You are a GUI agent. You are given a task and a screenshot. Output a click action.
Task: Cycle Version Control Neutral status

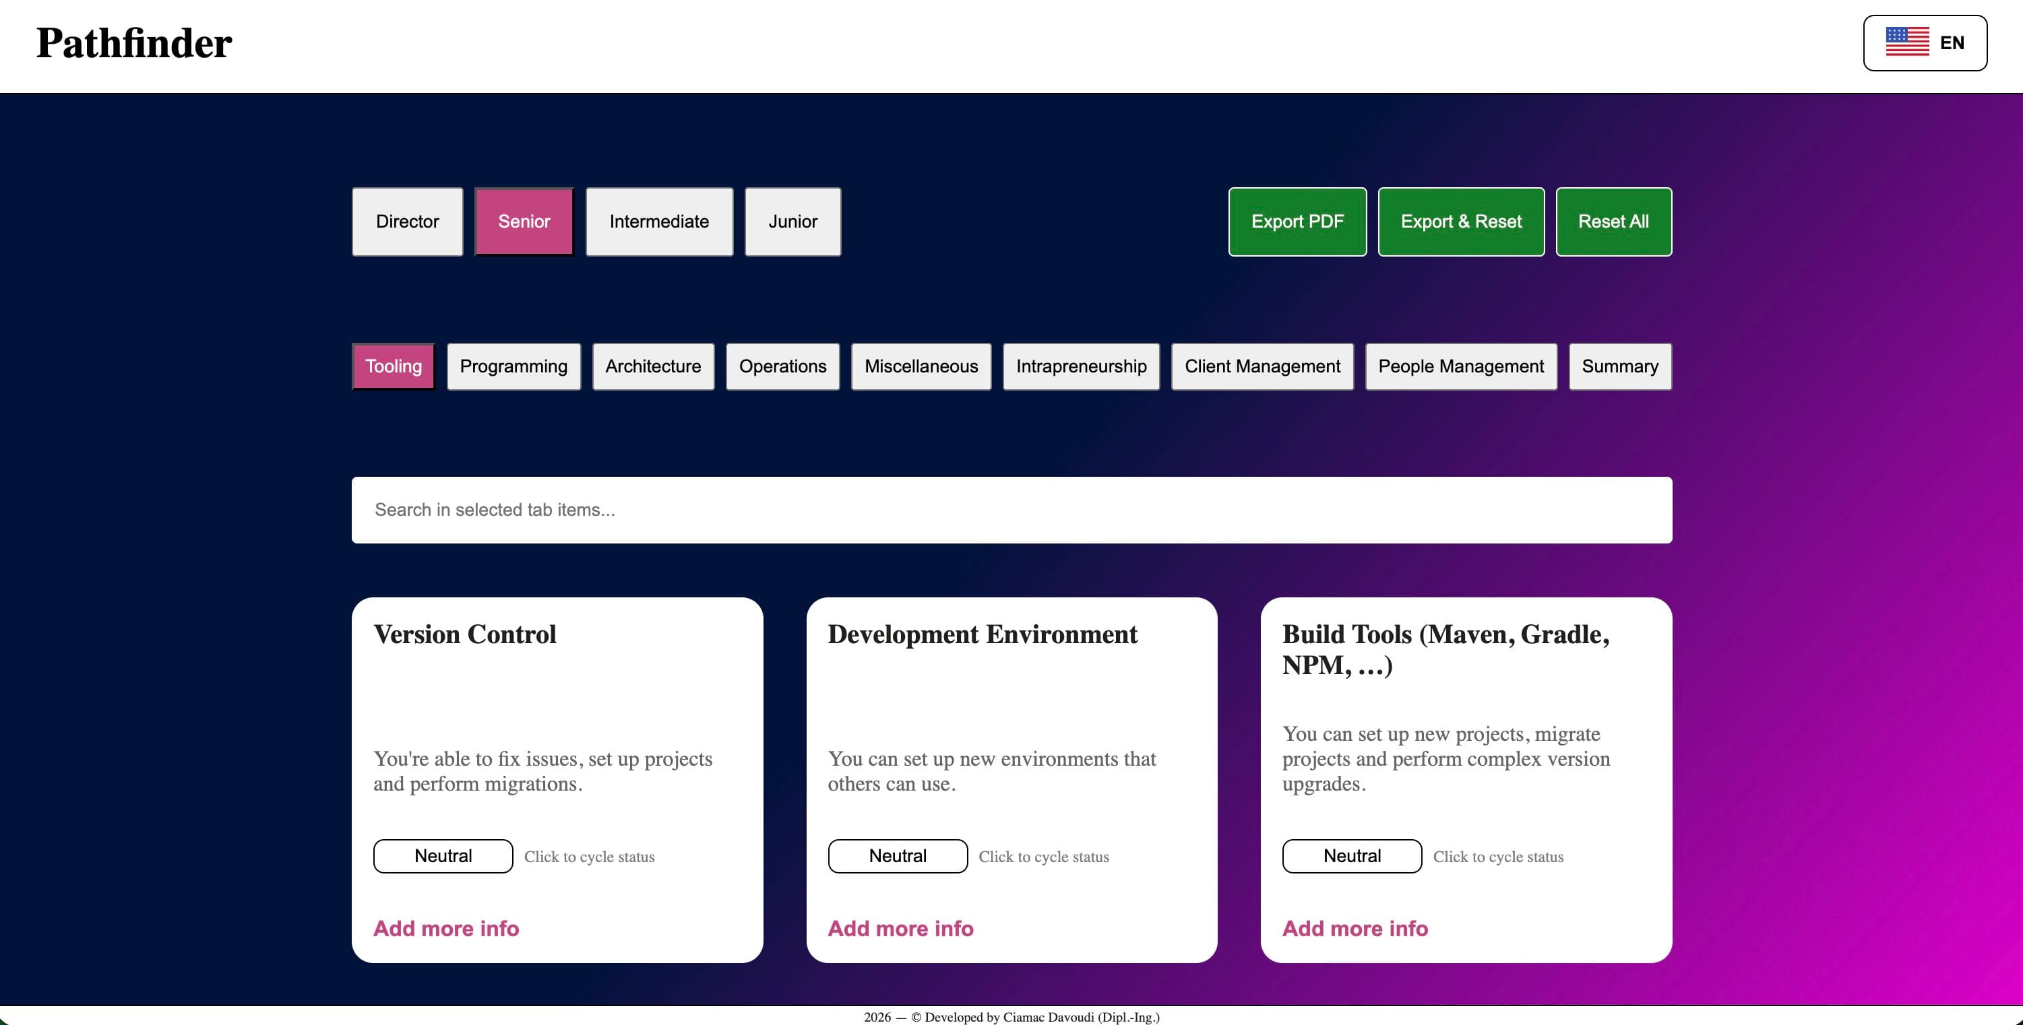point(443,856)
